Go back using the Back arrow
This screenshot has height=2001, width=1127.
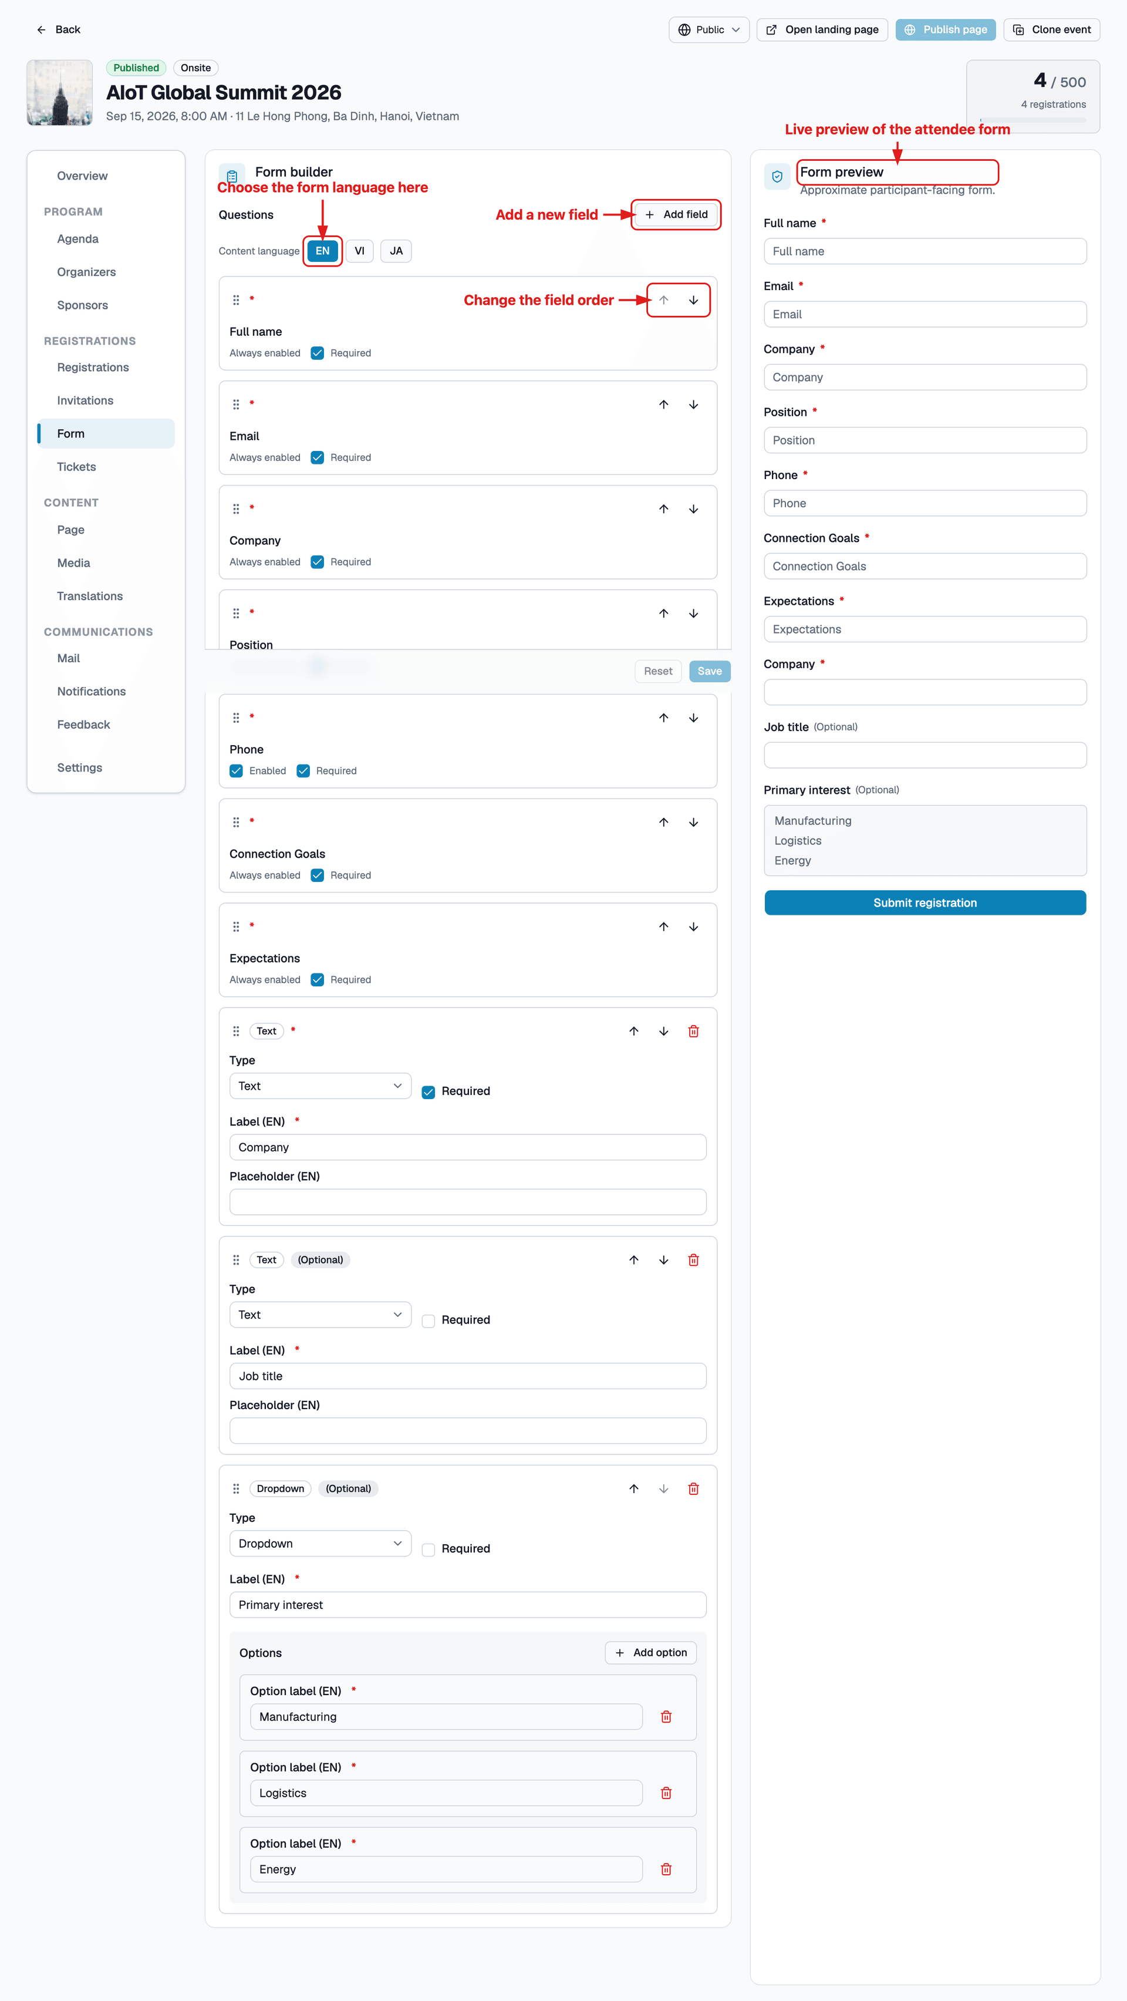point(41,29)
